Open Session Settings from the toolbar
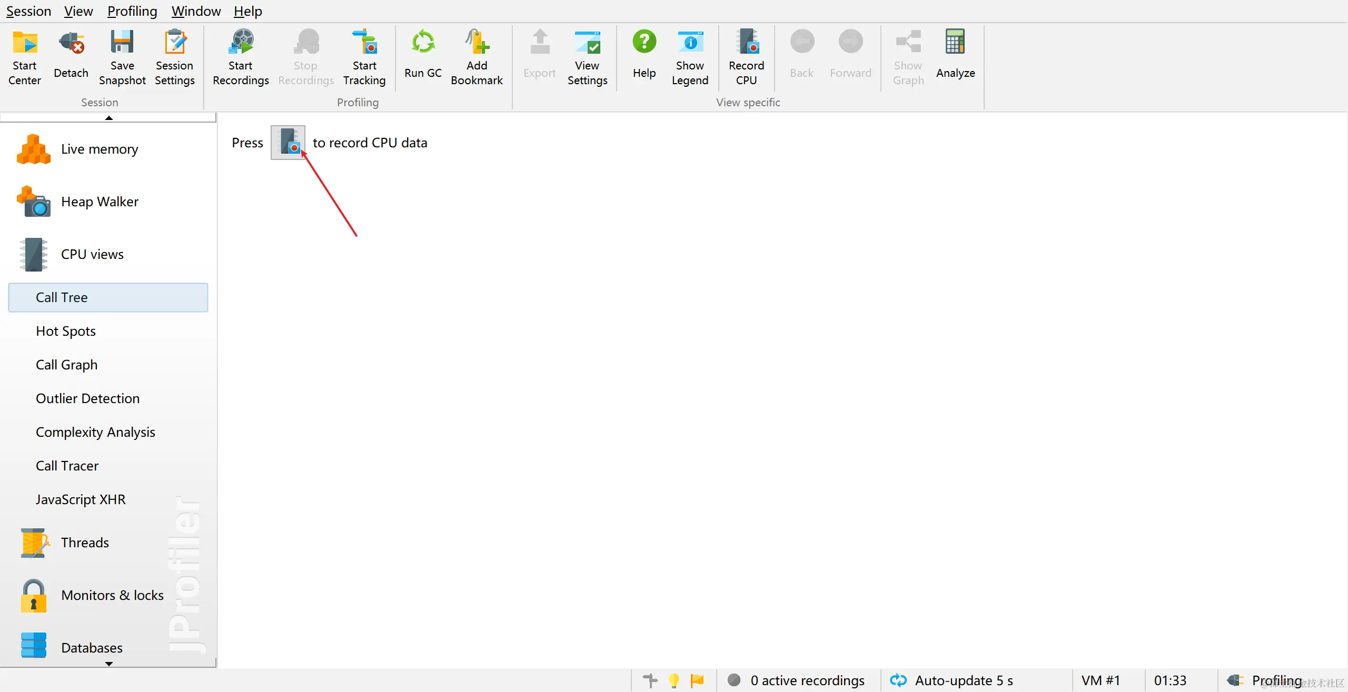Screen dimensions: 1348x692 tap(175, 57)
